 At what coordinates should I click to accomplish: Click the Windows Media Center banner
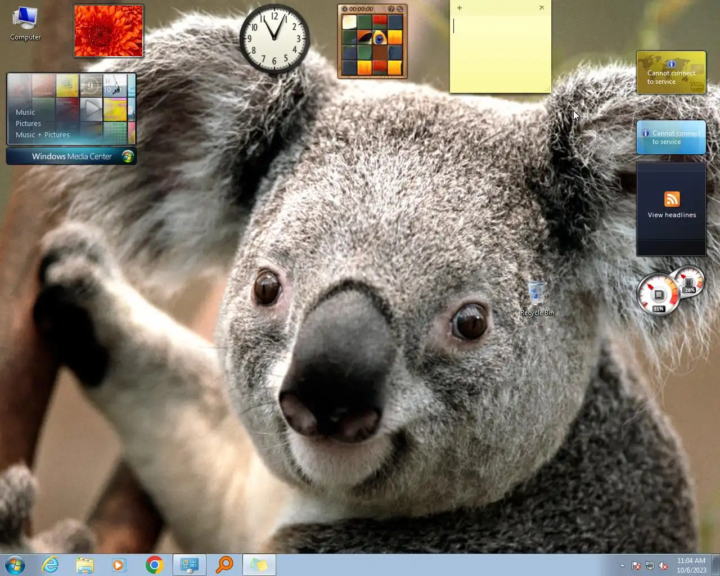pos(71,156)
